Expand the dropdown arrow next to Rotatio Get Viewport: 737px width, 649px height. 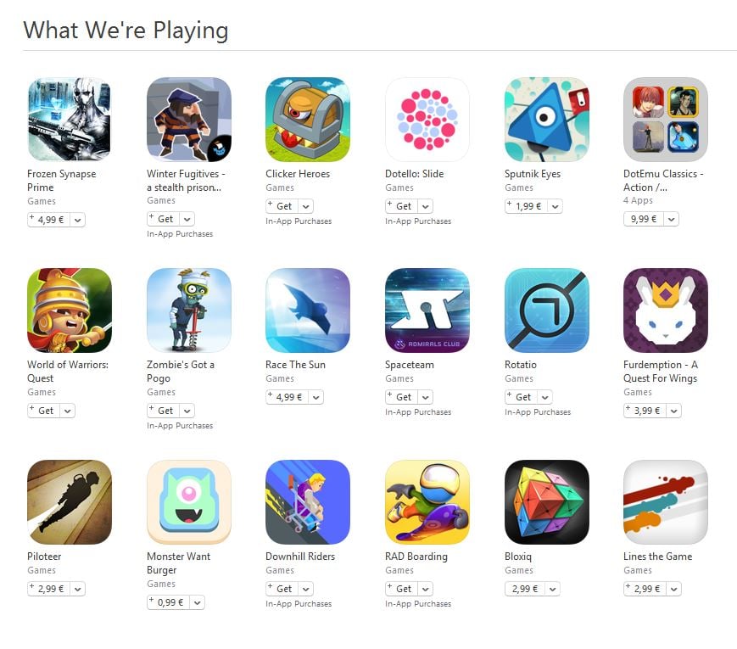tap(544, 397)
